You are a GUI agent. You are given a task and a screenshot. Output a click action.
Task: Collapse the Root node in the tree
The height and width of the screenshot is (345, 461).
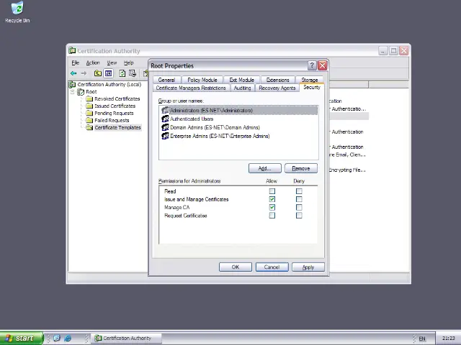coord(72,92)
